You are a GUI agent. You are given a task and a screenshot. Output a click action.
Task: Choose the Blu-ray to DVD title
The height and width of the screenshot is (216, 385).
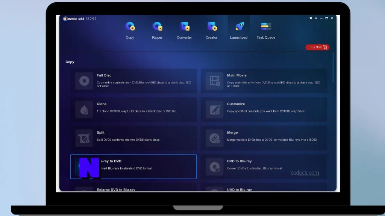(111, 161)
